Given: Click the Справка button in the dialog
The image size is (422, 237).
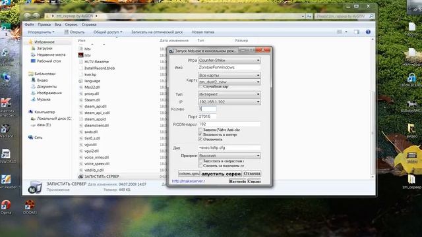Looking at the screenshot, I should (254, 182).
